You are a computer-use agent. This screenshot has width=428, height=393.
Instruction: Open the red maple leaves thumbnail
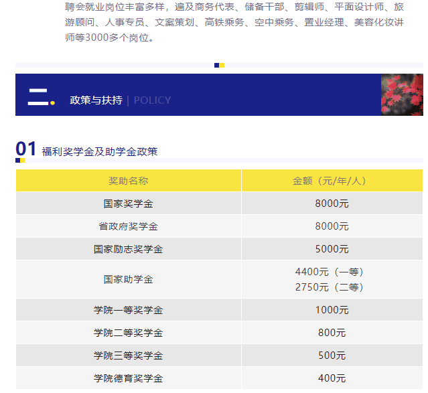click(402, 94)
